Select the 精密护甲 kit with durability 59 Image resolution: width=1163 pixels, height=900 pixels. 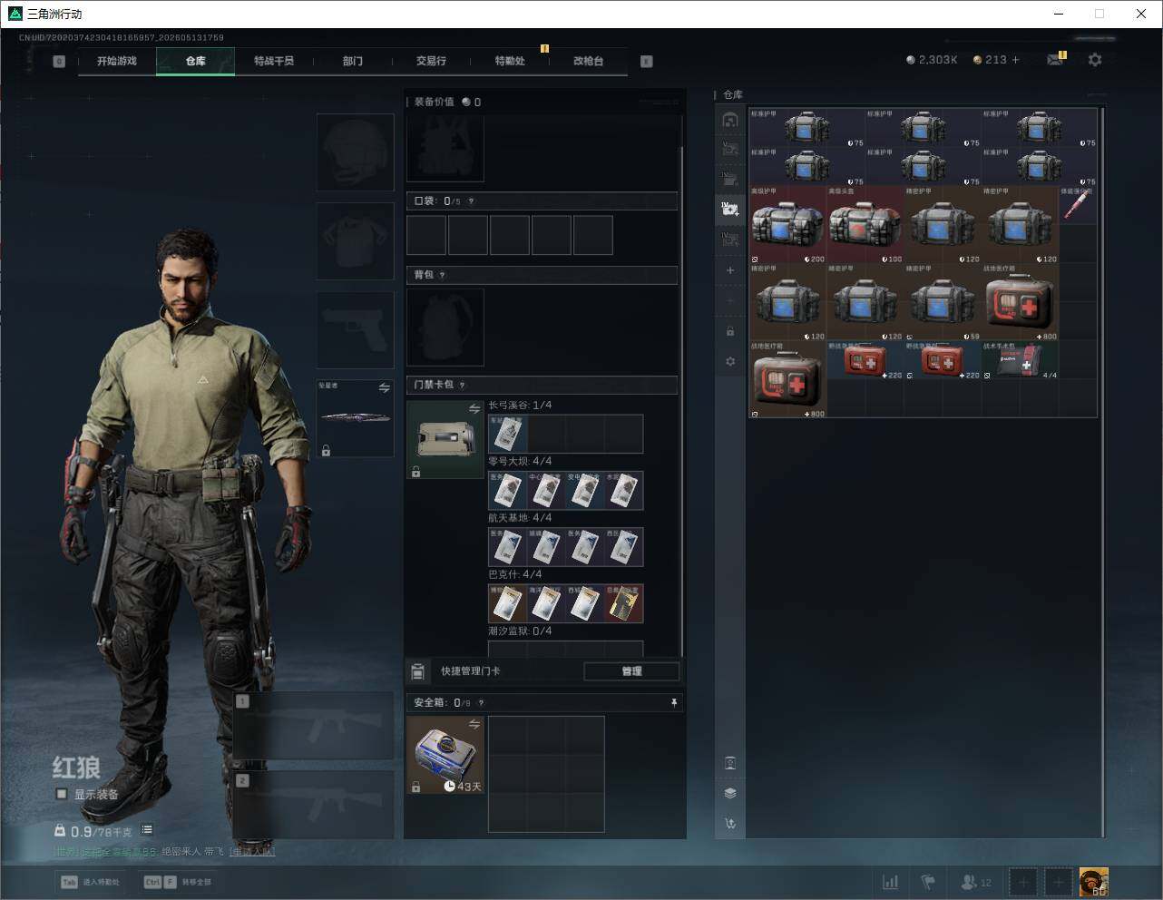click(943, 302)
